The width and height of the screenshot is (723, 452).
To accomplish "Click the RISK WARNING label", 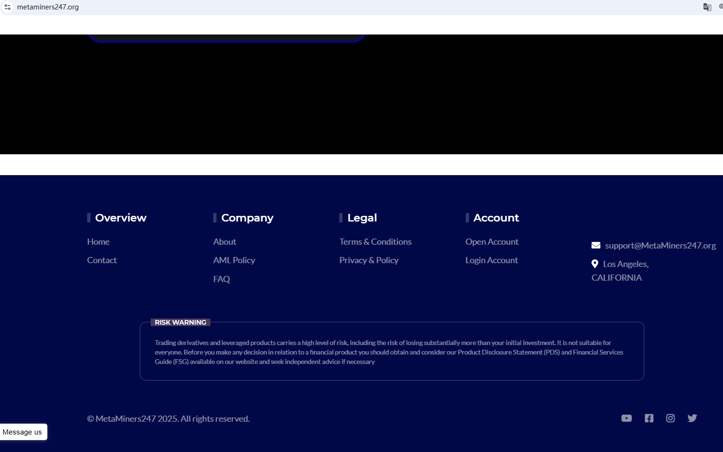I will [x=181, y=322].
